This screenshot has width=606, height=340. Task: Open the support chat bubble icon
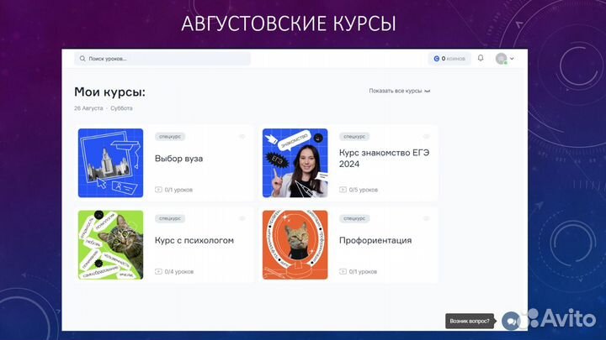[511, 321]
